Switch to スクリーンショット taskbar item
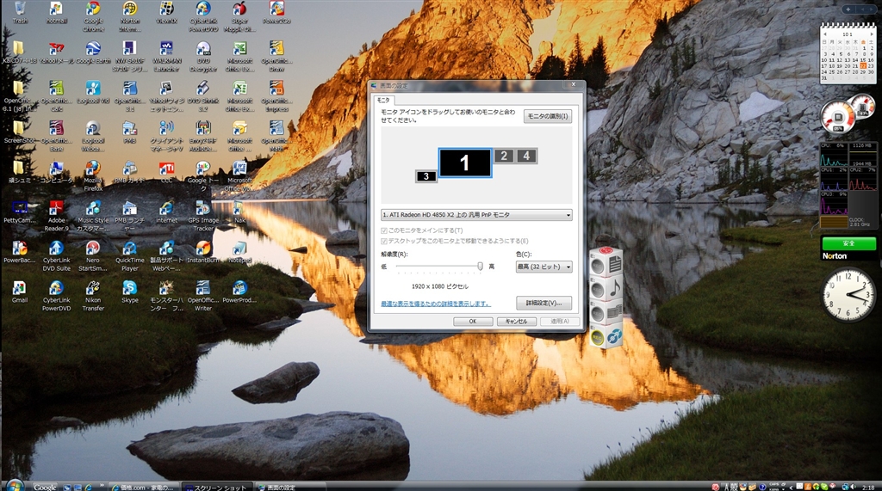This screenshot has height=491, width=882. click(x=218, y=487)
